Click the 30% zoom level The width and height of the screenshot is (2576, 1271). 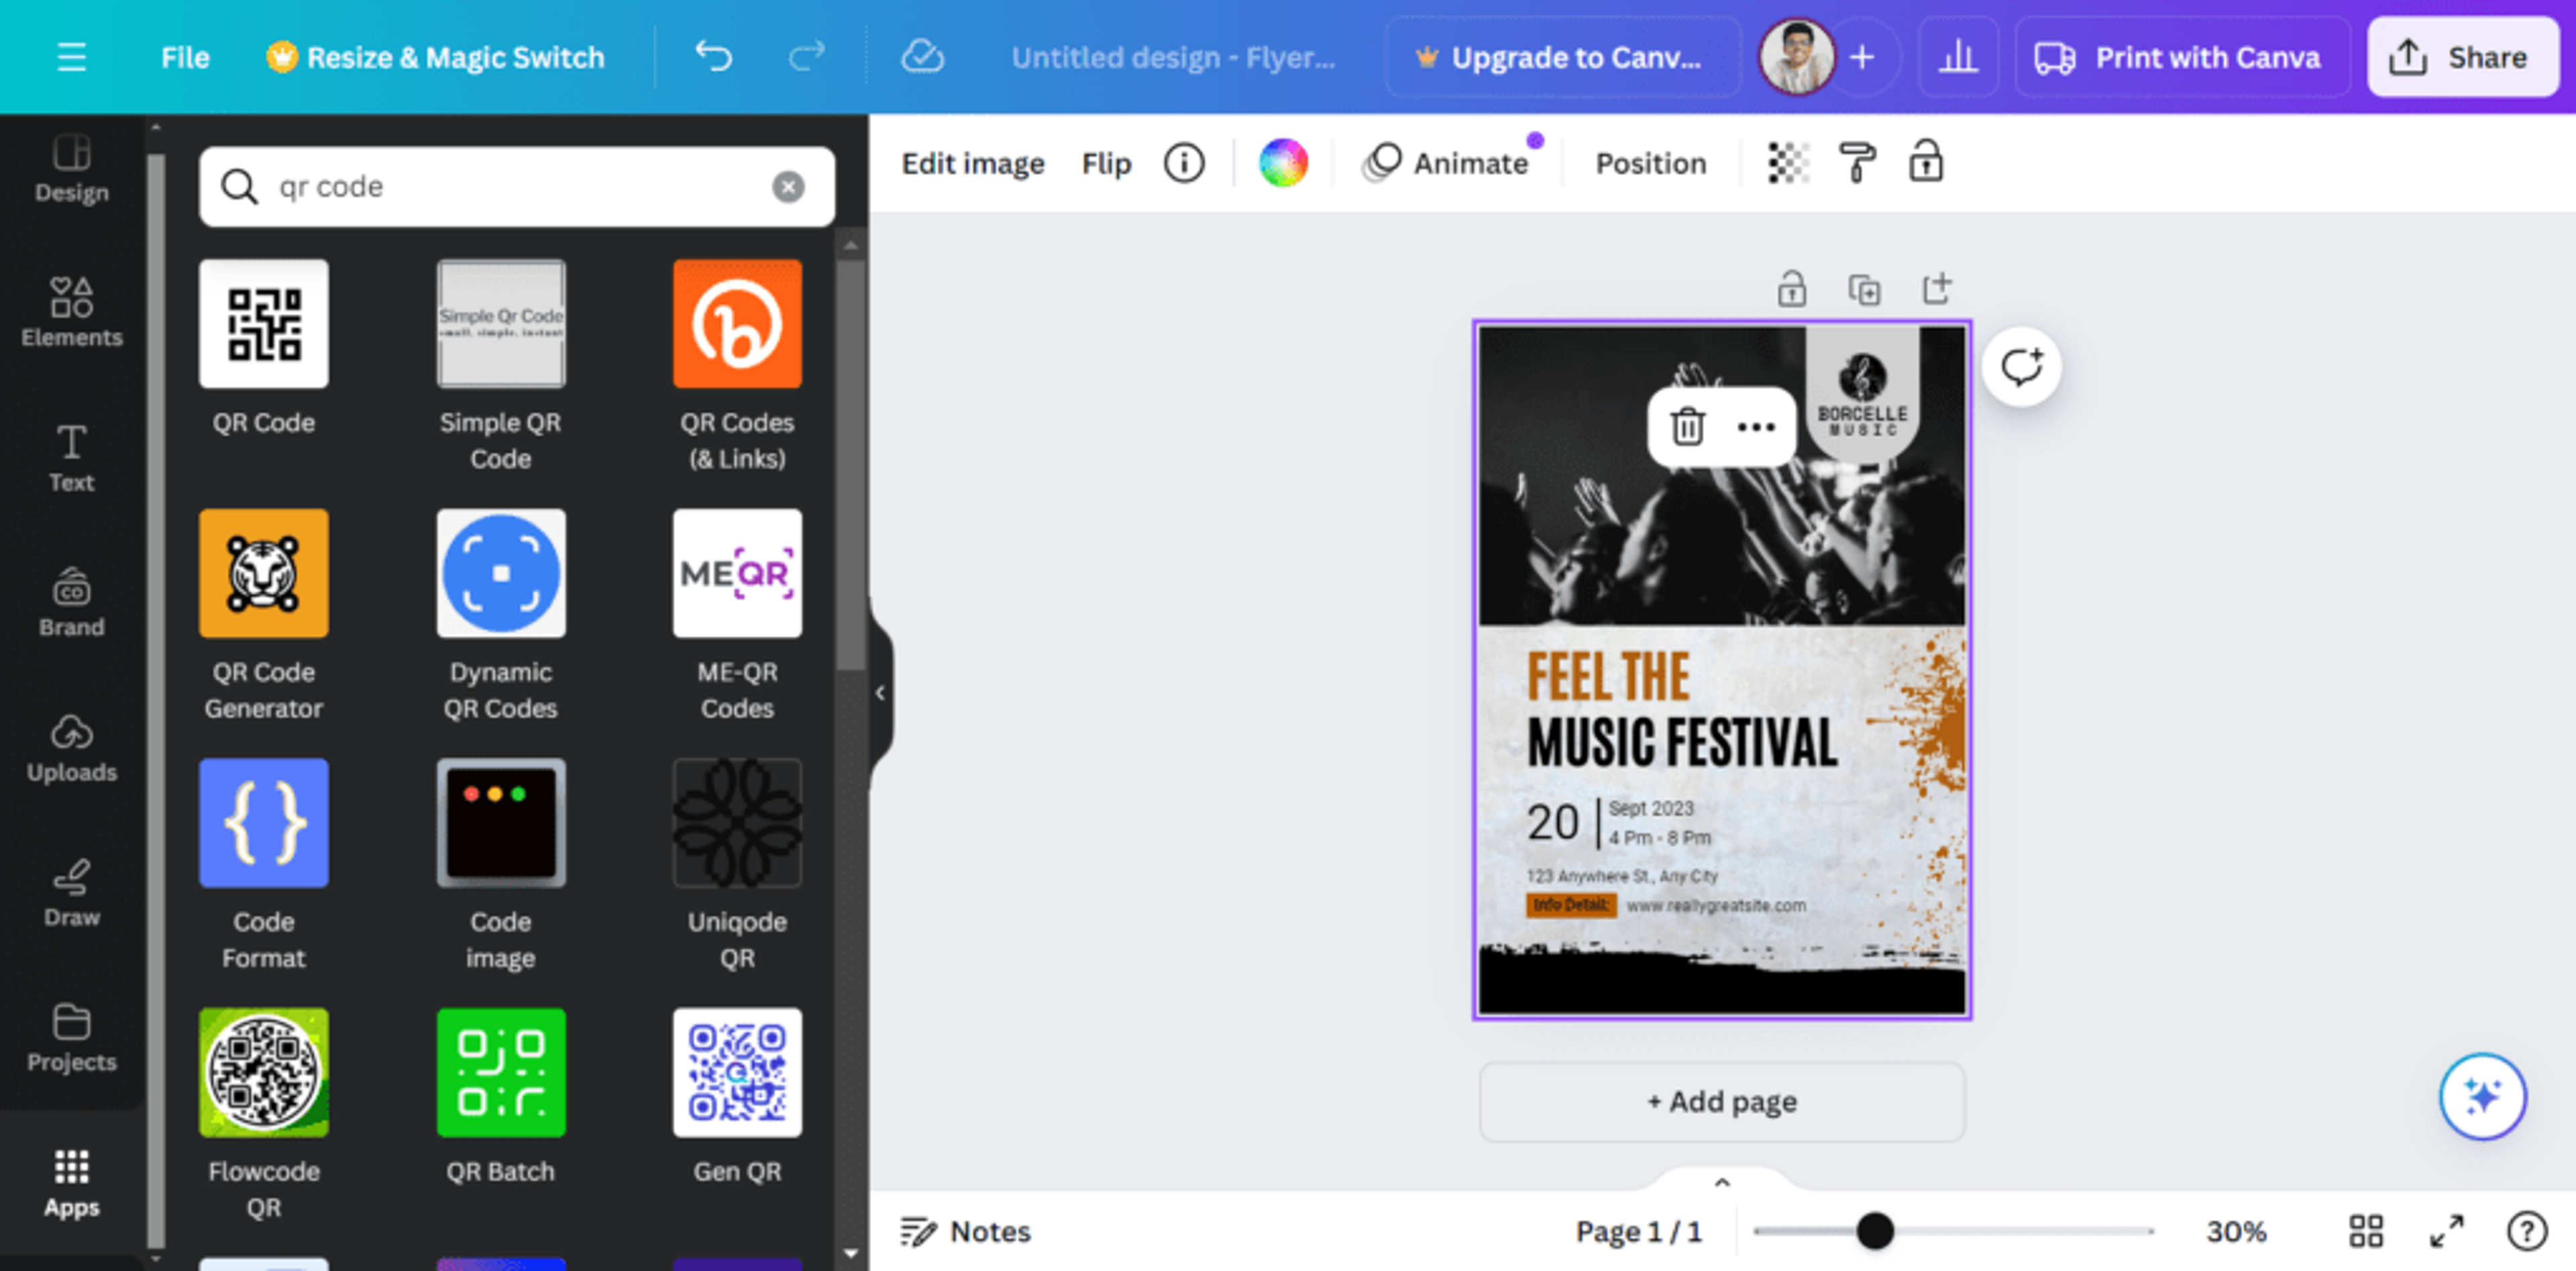[x=2236, y=1232]
